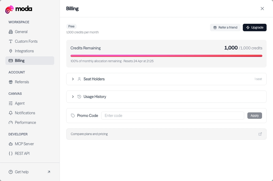Click the Moda chameleon logo
This screenshot has height=181, width=273.
9,9
